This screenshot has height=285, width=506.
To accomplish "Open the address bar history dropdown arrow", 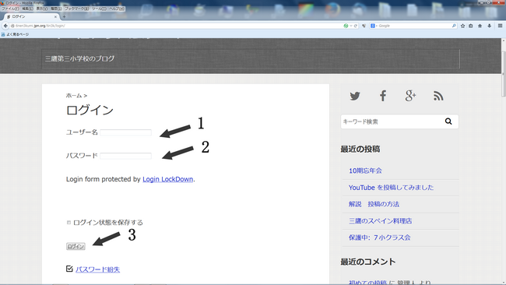I will coord(351,26).
